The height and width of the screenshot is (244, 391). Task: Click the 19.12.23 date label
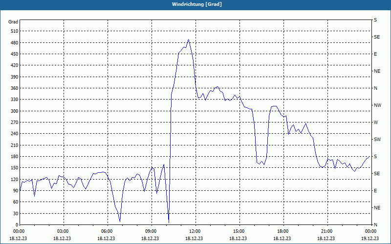tap(370, 238)
